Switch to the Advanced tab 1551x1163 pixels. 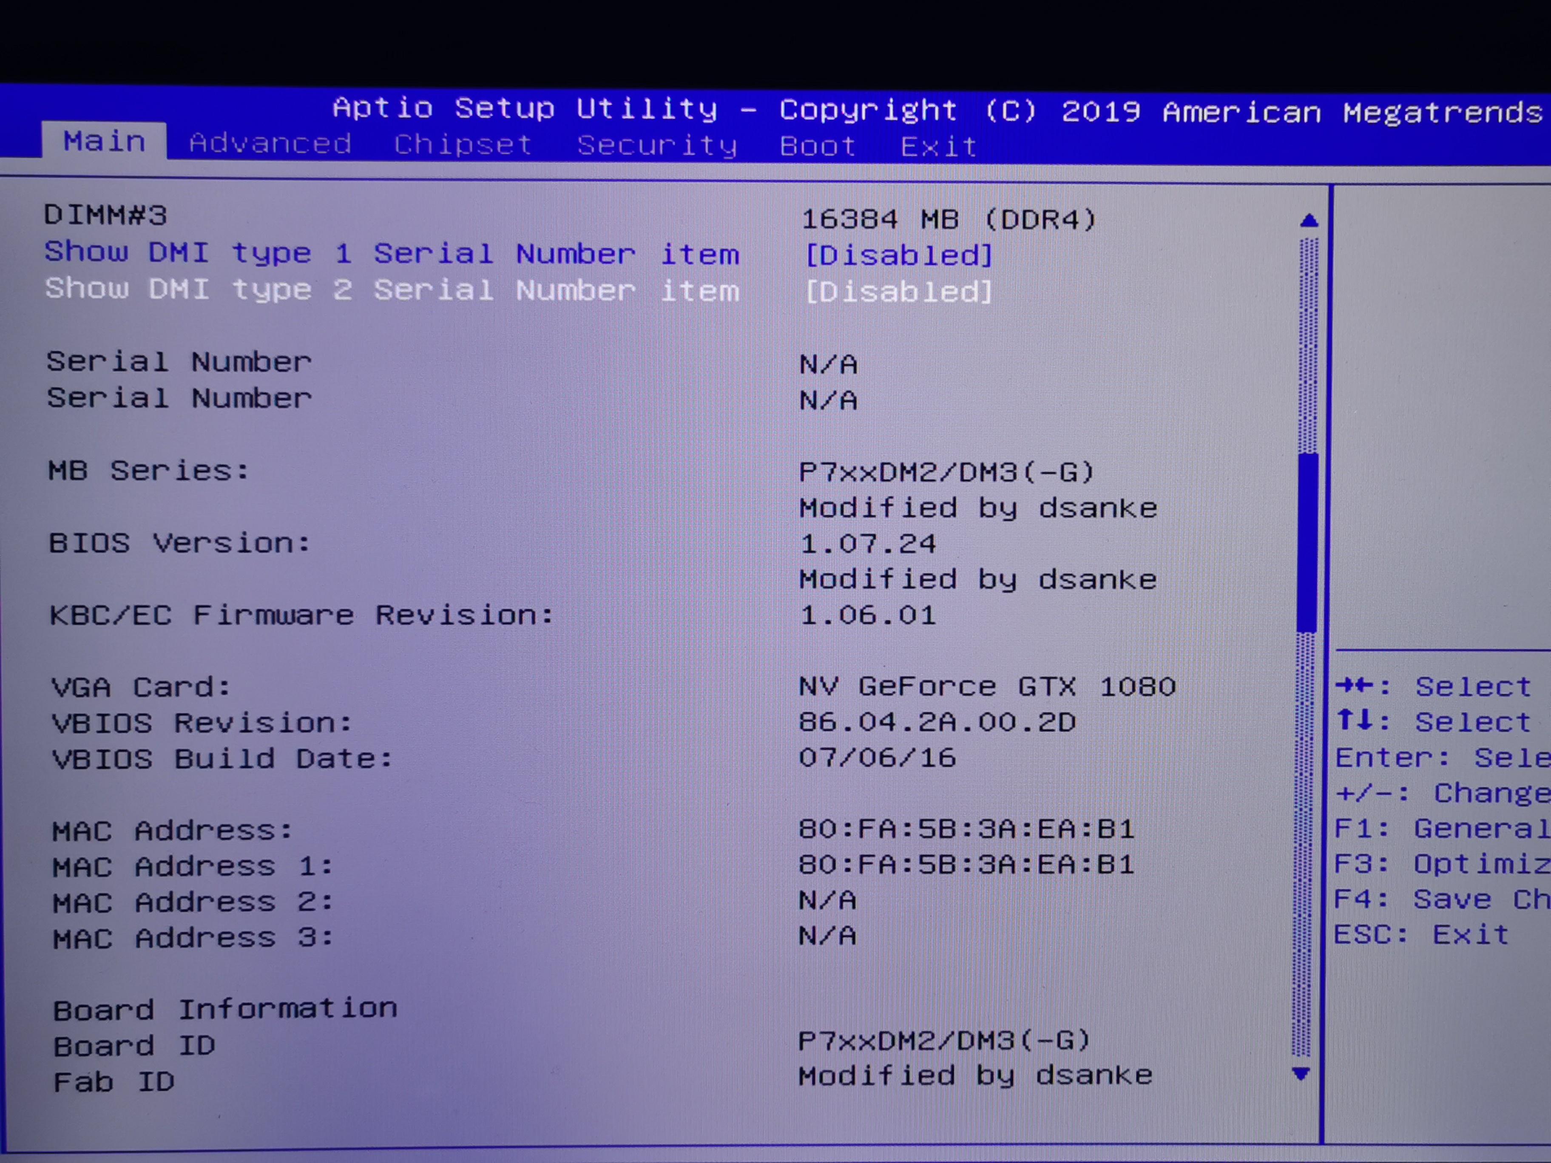tap(270, 143)
